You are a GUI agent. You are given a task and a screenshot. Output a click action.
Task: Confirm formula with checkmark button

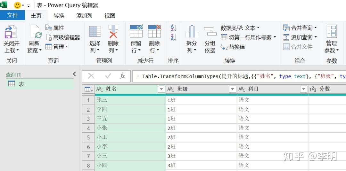coord(108,76)
